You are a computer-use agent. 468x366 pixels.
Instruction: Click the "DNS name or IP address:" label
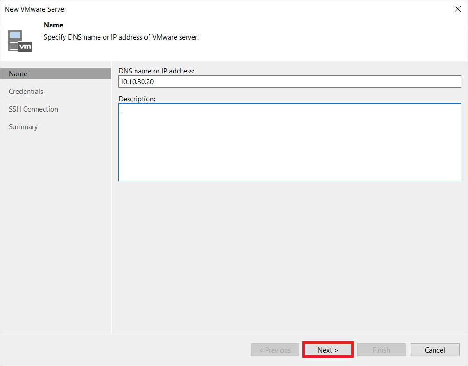coord(156,71)
